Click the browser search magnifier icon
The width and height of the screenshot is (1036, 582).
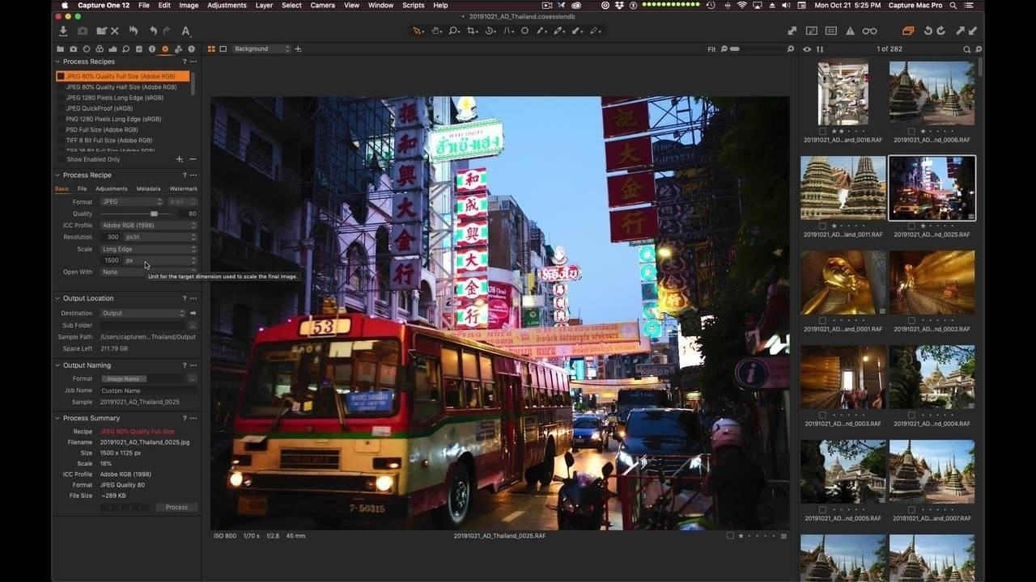coord(966,49)
